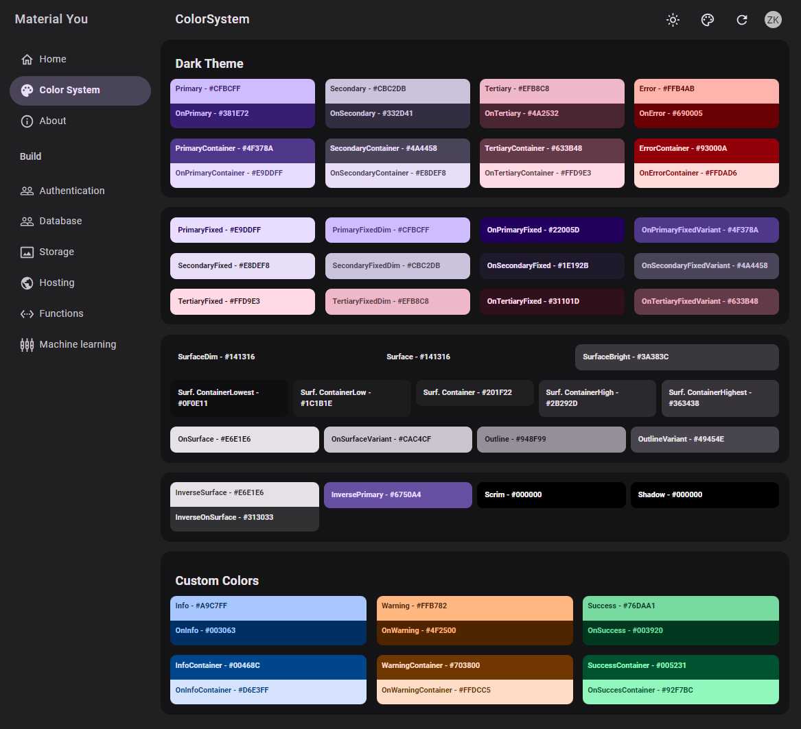Click Surf. ContainerHighest #363438 swatch

coord(720,398)
